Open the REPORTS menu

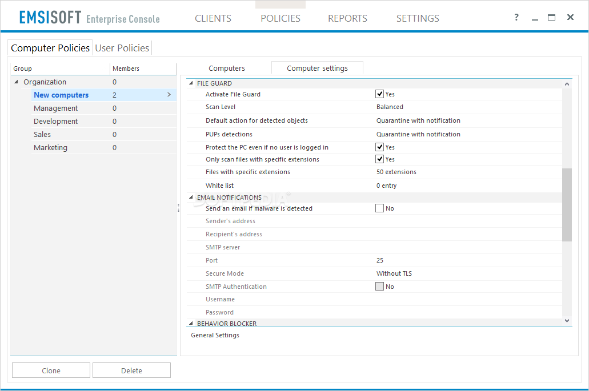[x=347, y=18]
